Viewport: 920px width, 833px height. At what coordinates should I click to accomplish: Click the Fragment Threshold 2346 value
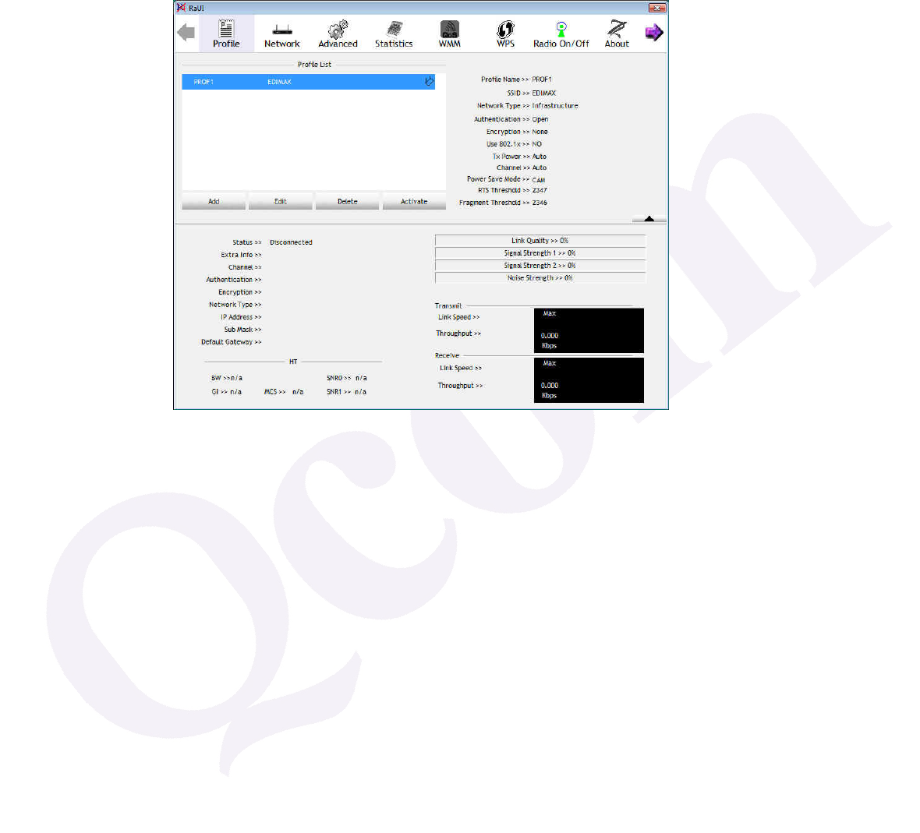point(540,203)
